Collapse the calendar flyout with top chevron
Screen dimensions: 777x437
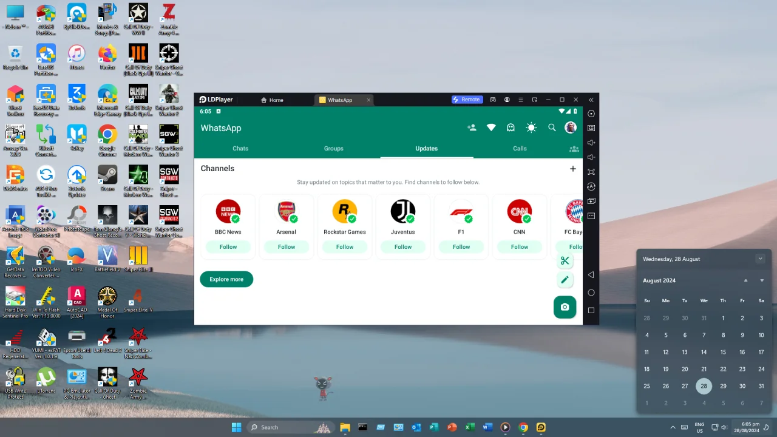tap(760, 259)
